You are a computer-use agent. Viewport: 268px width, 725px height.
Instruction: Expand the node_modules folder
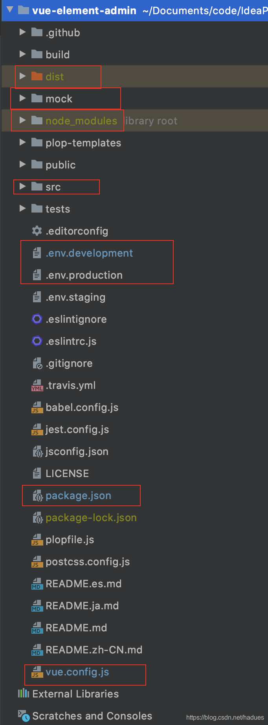[22, 120]
